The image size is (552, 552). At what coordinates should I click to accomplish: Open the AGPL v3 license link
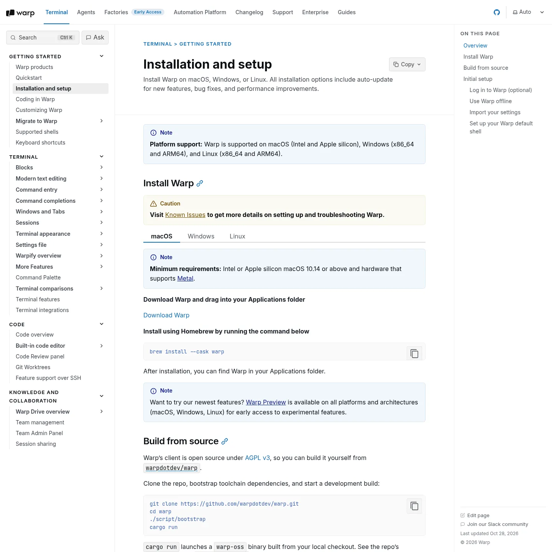(x=257, y=458)
